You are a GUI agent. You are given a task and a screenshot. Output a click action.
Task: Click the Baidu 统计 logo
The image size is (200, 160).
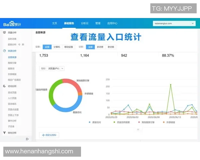click(x=12, y=24)
